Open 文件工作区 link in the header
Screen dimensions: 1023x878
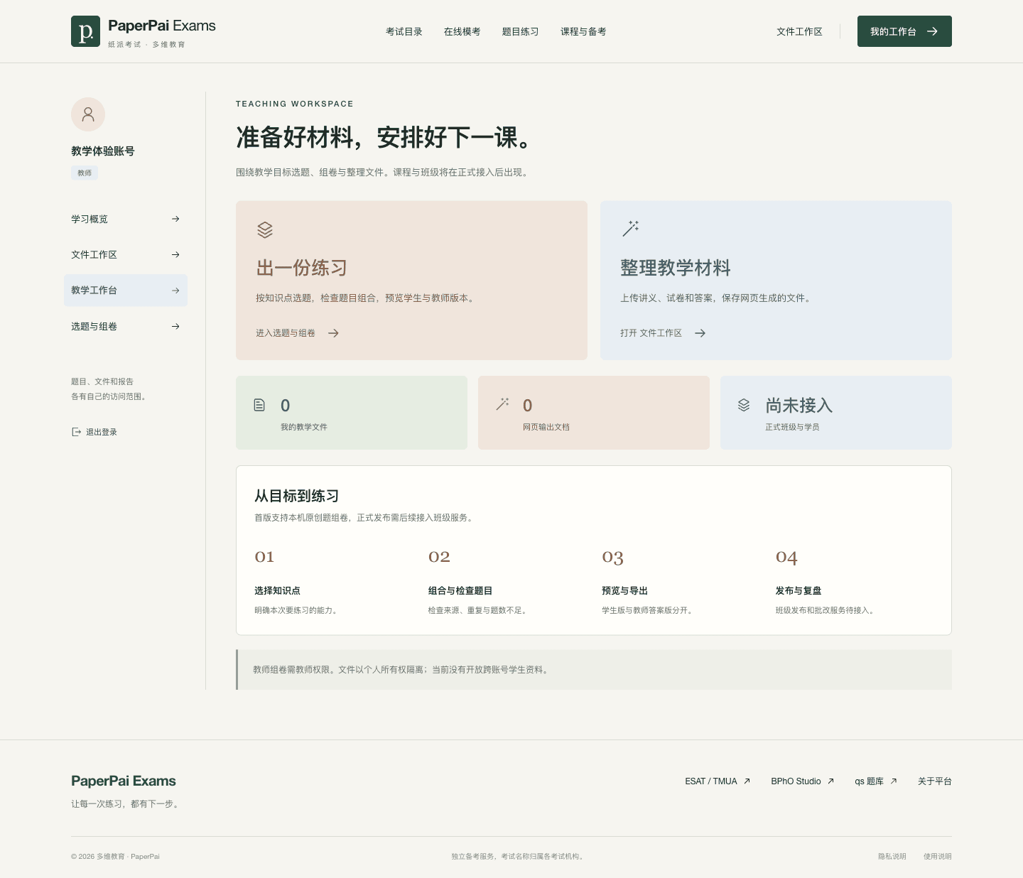[x=799, y=31]
